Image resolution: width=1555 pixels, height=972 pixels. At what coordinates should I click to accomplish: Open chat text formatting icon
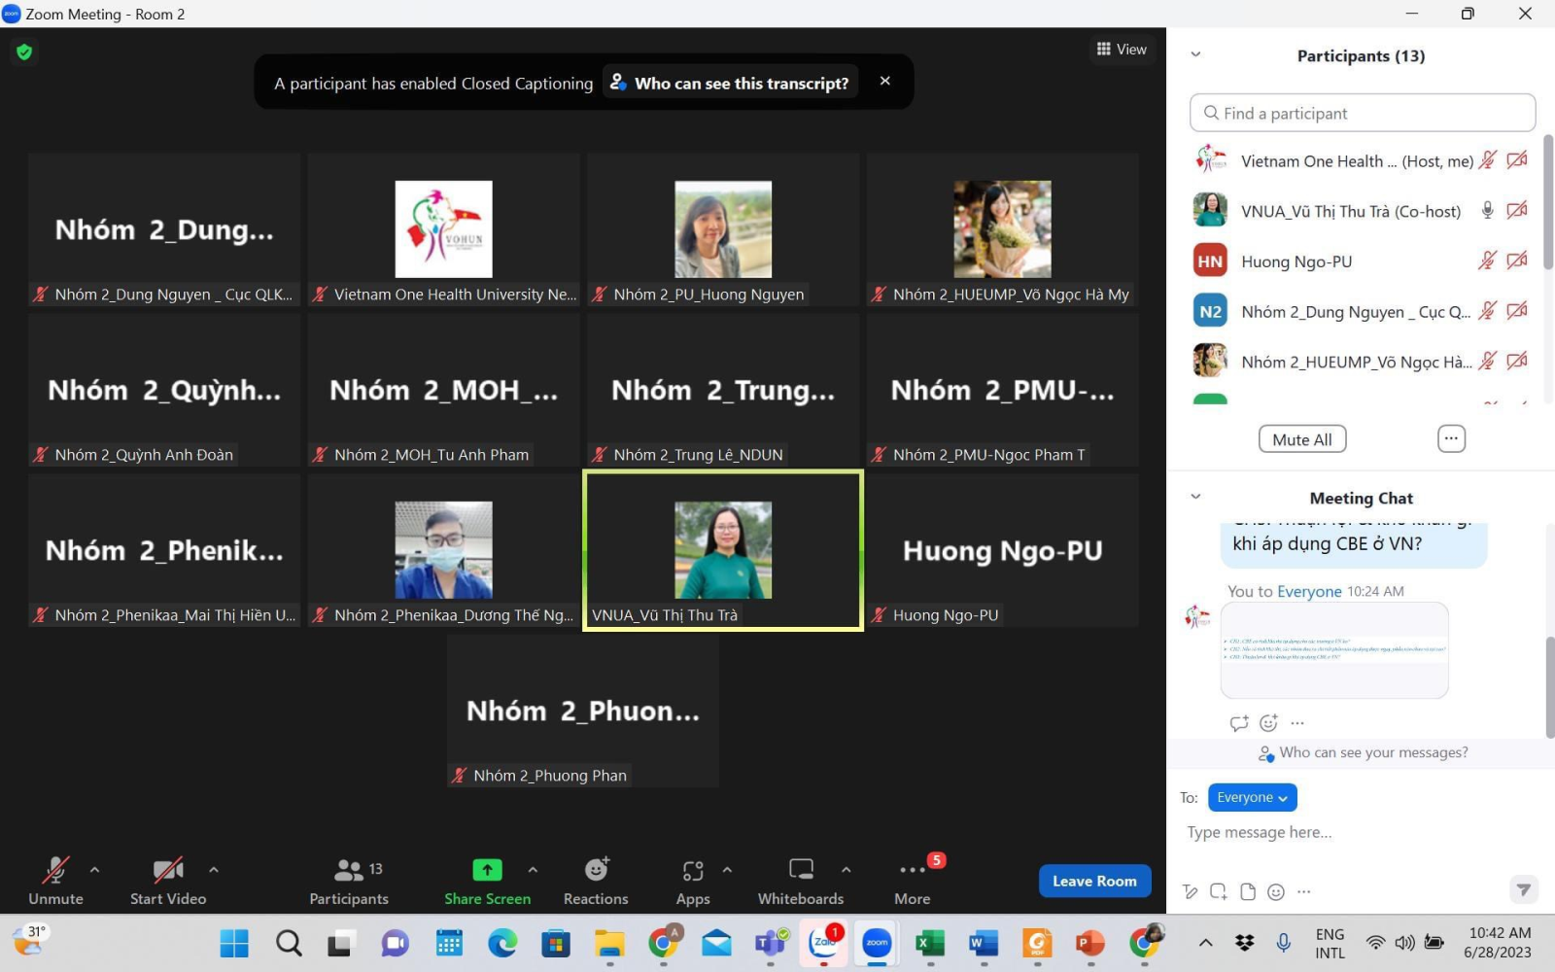point(1190,892)
